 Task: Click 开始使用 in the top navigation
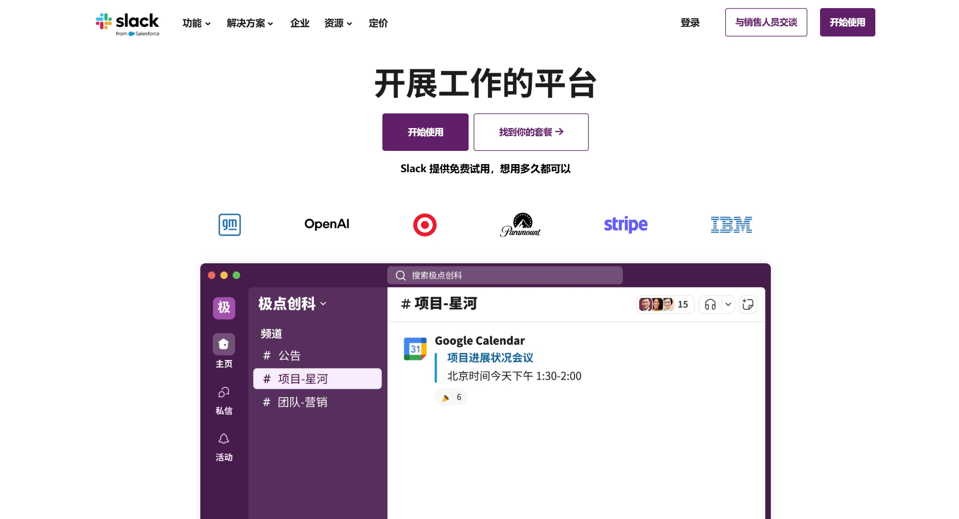pos(847,22)
